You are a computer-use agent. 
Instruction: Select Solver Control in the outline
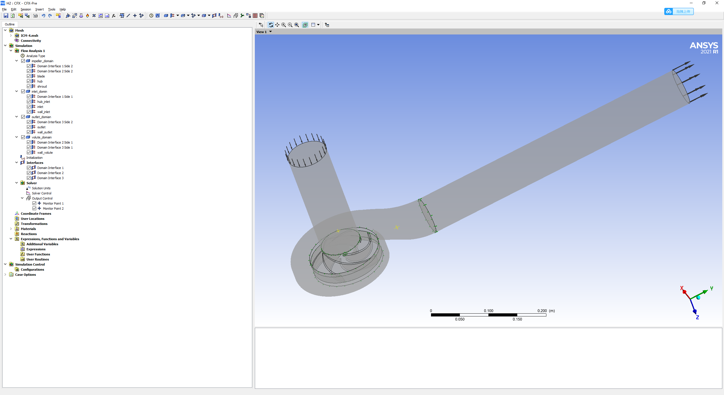coord(42,193)
